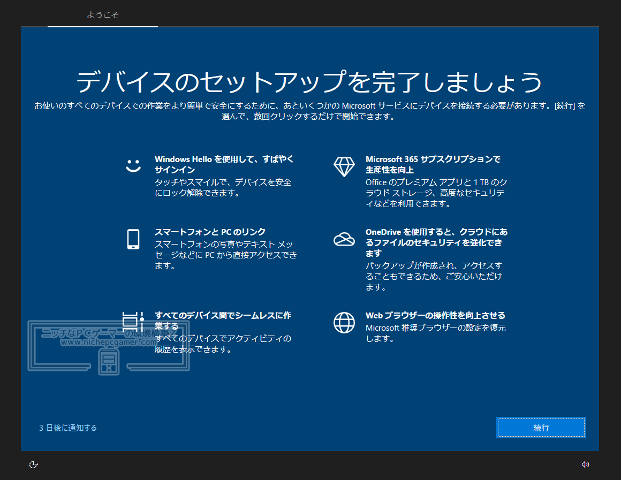Click the バックアップが作成され description text
Viewport: 621px width, 480px height.
click(434, 276)
